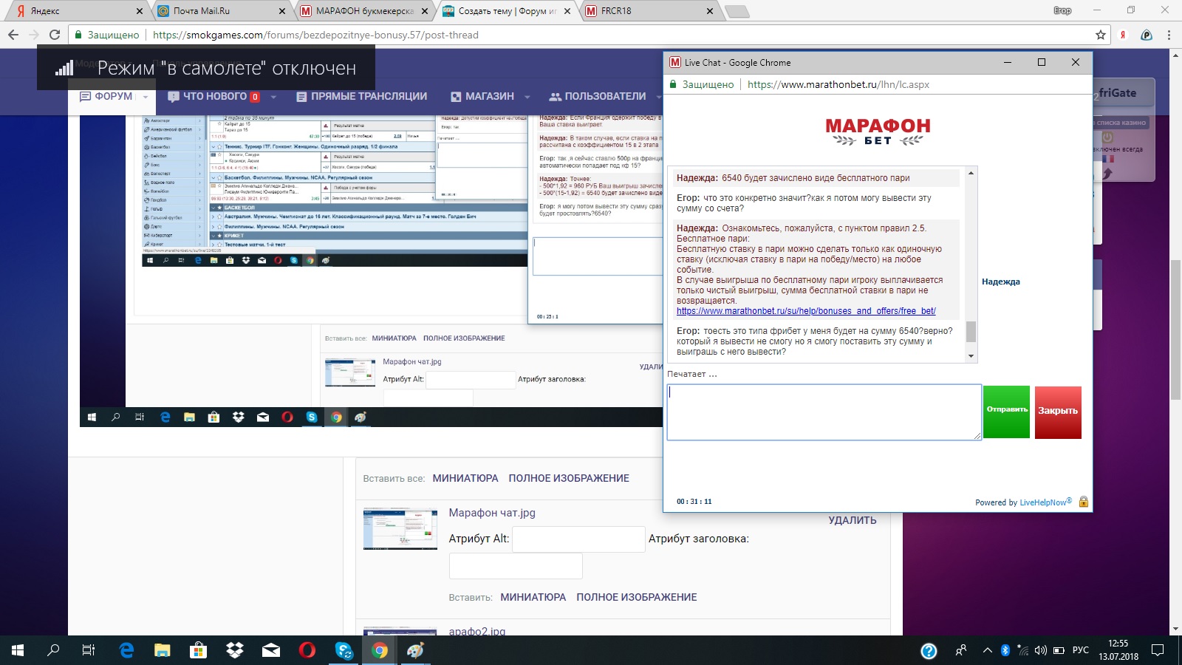Open the Mail app from the taskbar
1182x665 pixels.
(x=271, y=650)
